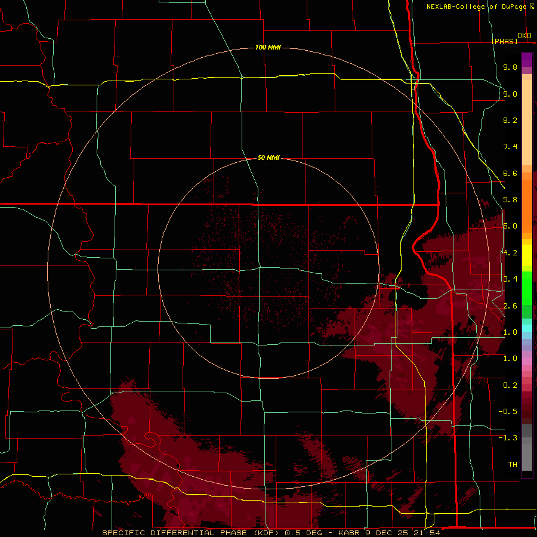Click the -0.5 scale value
Screen dimensions: 537x537
(x=508, y=412)
